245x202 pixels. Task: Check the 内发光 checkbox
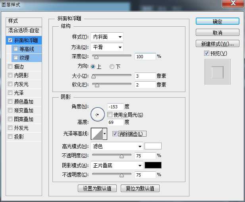coord(10,84)
